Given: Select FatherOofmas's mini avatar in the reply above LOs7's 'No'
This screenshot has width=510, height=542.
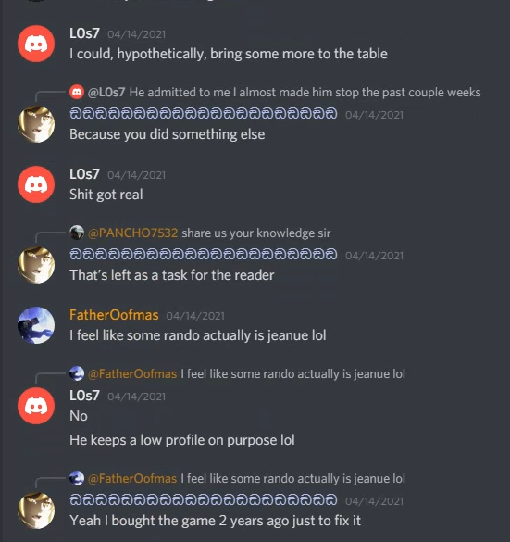Looking at the screenshot, I should [x=77, y=373].
